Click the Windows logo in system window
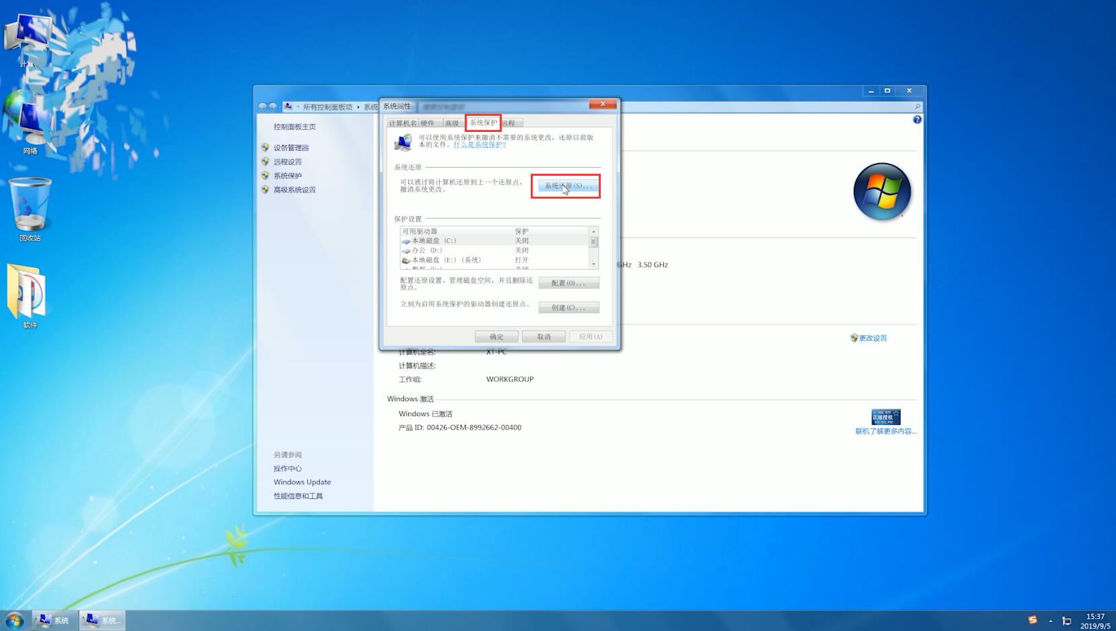This screenshot has height=631, width=1116. [882, 191]
